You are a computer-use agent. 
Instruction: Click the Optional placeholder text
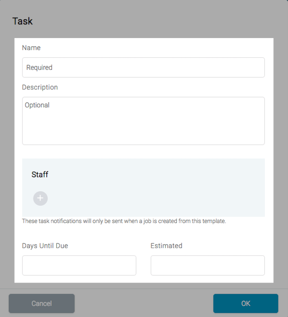click(x=37, y=105)
